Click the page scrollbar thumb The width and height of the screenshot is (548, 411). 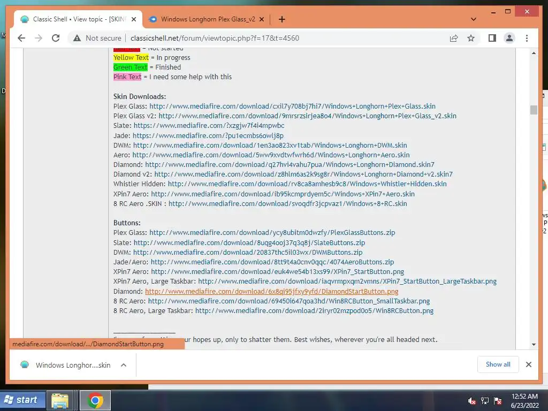coord(534,110)
